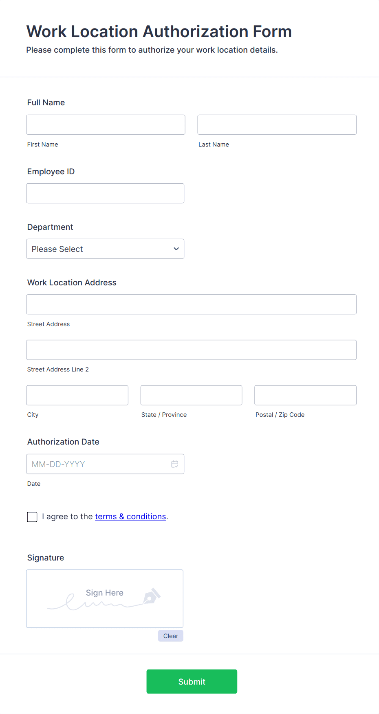Click the First Name input field

click(105, 125)
